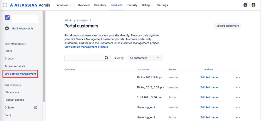This screenshot has height=121, width=261.
Task: Expand the Atlassian organization dropdown
Action: (64, 5)
